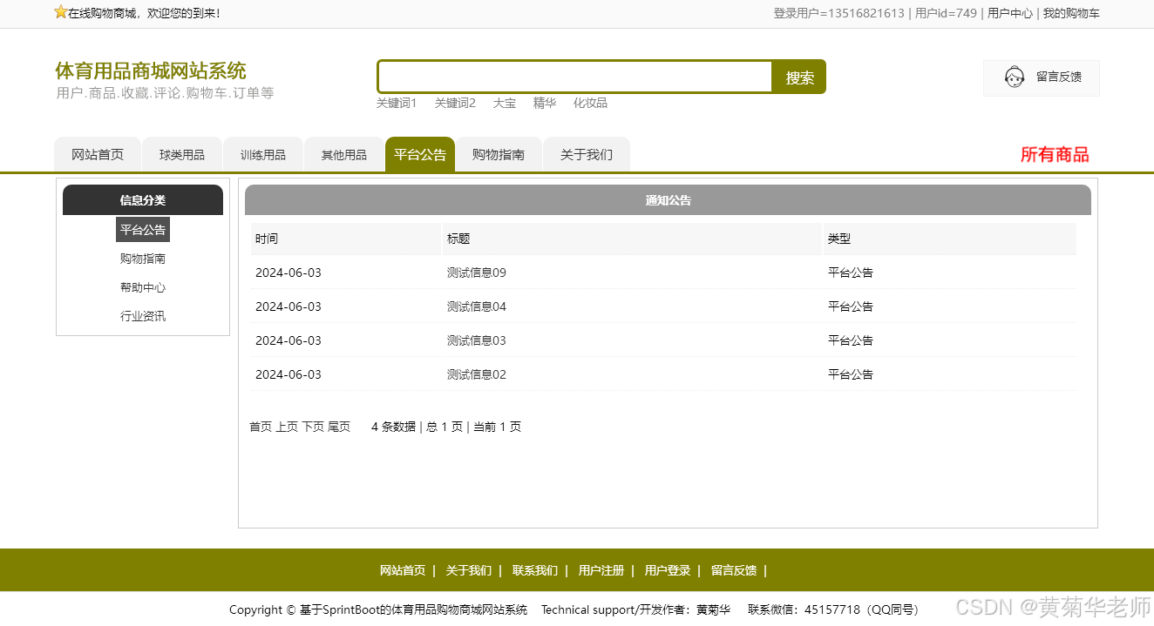This screenshot has height=626, width=1154.
Task: Click the 通知公告 panel header
Action: (668, 200)
